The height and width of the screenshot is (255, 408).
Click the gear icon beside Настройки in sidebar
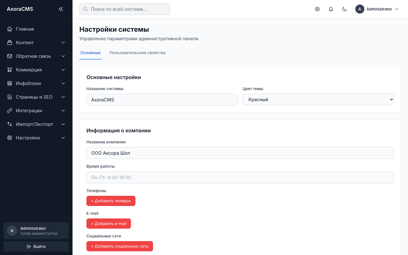pos(10,138)
